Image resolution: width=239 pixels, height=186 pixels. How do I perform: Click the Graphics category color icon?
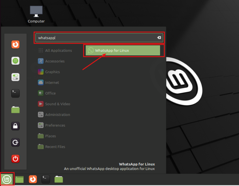pos(41,72)
